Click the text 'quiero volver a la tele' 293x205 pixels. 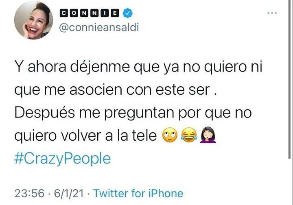[x=85, y=135]
